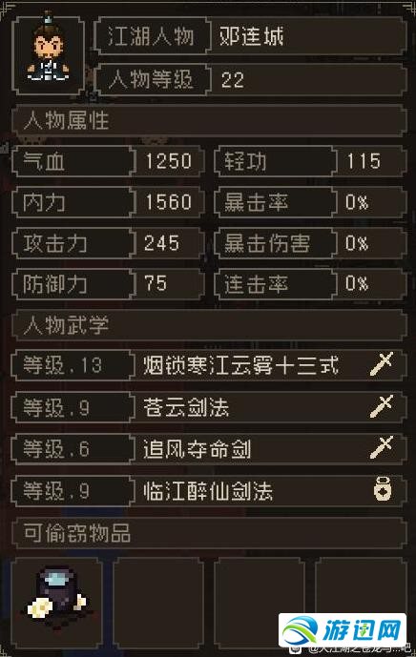Open the 人物武学 section header
This screenshot has height=657, width=416.
coord(209,325)
